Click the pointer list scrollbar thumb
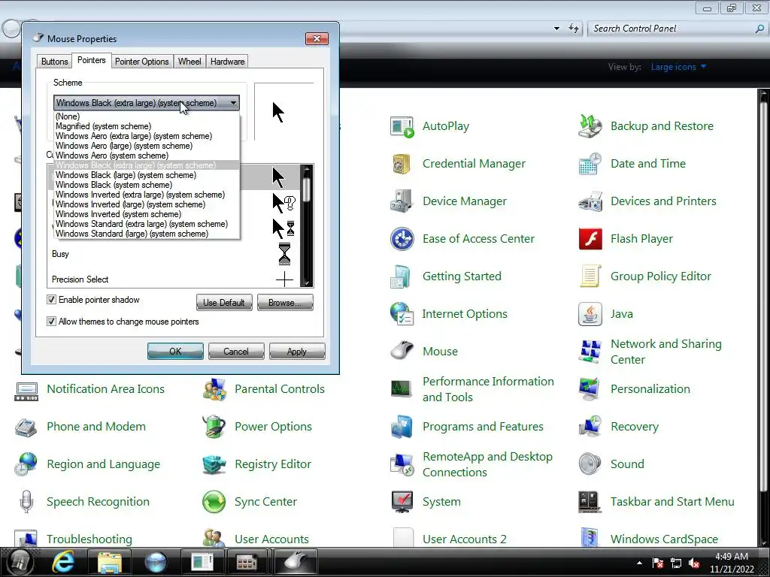Image resolution: width=770 pixels, height=577 pixels. (307, 190)
